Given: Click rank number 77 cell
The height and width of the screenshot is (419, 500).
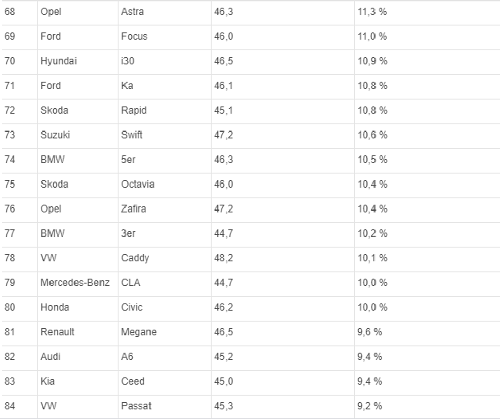Looking at the screenshot, I should click(x=10, y=233).
